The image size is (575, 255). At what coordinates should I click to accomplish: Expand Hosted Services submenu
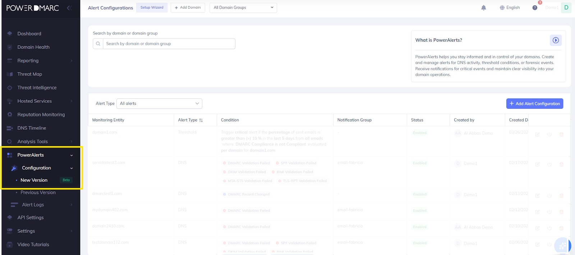click(41, 101)
